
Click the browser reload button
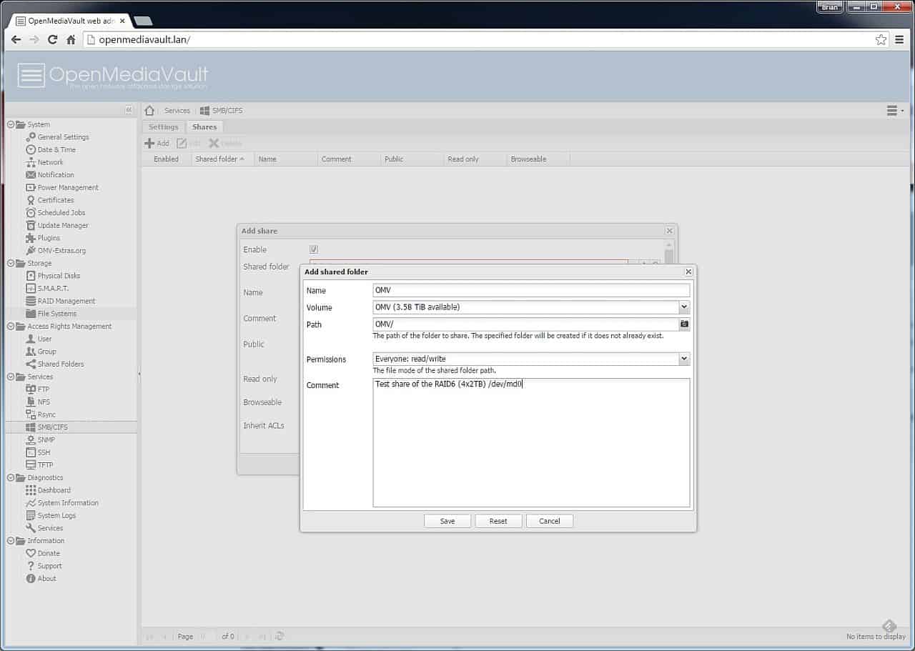(x=52, y=40)
